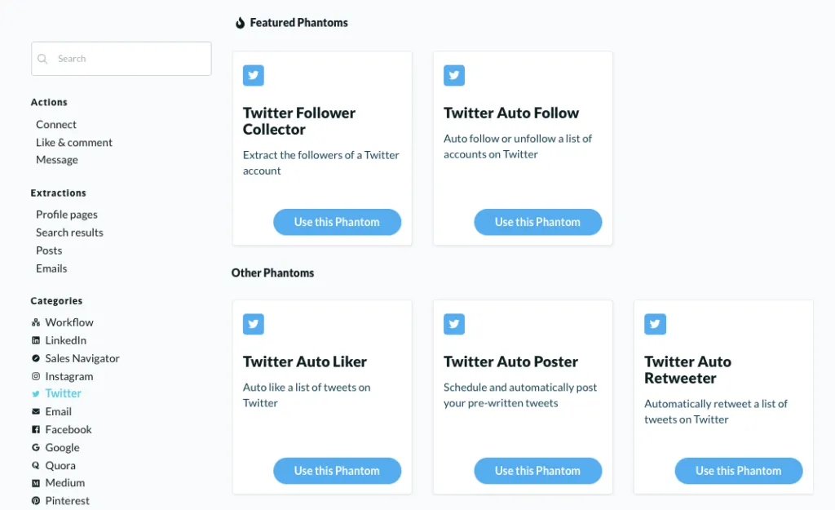Click the Twitter icon on Twitter Auto Follow card

point(454,76)
